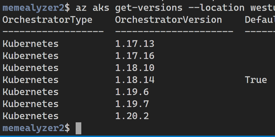Screen dimensions: 275x137
Task: Click the latest version 1.20.2
Action: pos(132,116)
